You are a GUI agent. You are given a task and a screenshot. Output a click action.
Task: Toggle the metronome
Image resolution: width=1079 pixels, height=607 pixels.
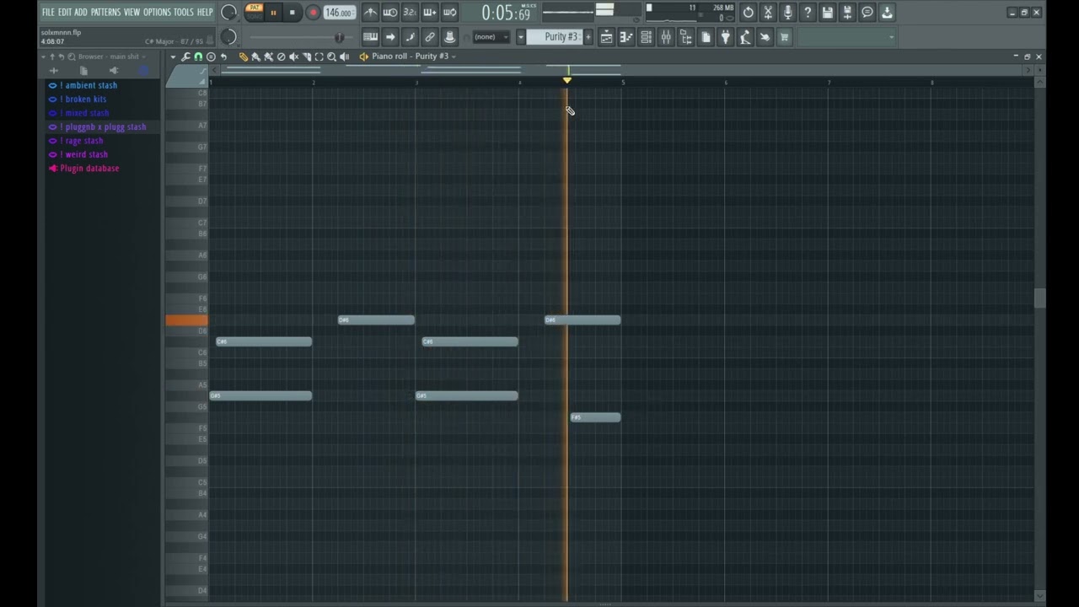(370, 13)
